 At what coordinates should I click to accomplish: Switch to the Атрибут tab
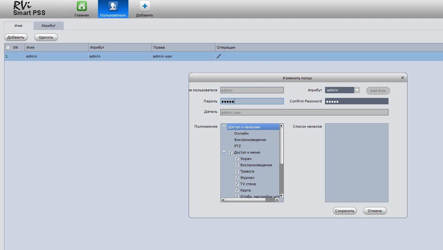point(49,26)
